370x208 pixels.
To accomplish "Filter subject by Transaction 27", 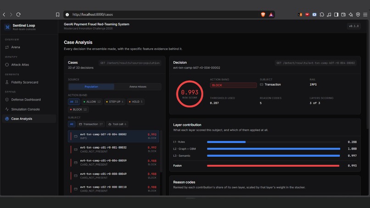I will (x=91, y=124).
